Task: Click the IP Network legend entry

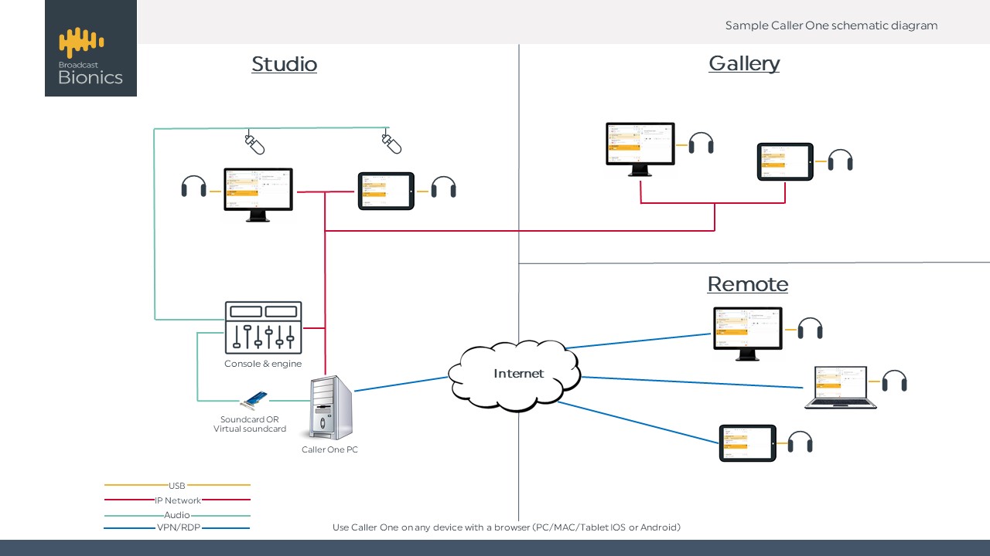Action: [x=177, y=500]
